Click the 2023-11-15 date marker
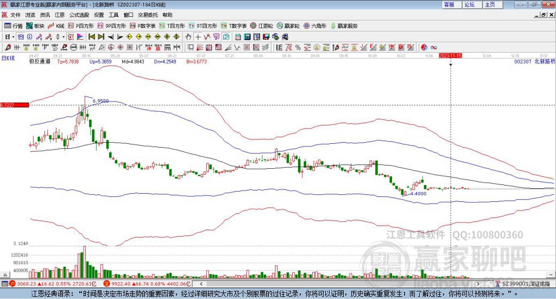556x299 pixels. click(450, 56)
